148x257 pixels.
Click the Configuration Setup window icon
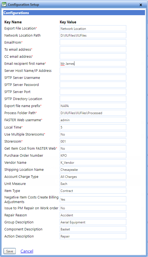[x=4, y=4]
